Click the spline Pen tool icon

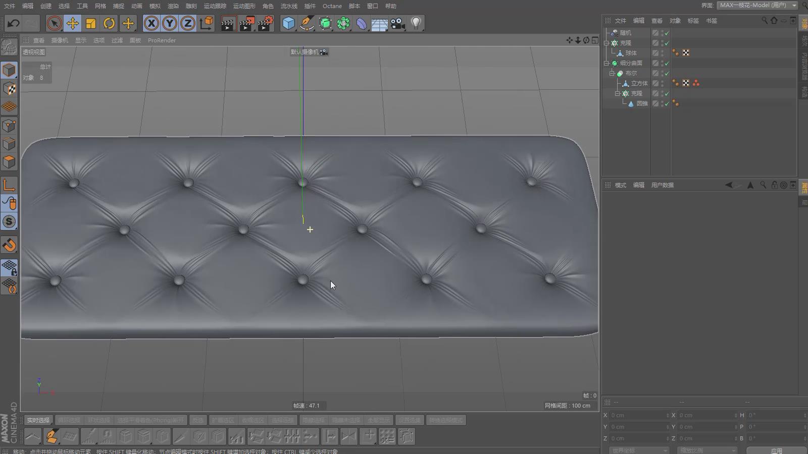(307, 23)
